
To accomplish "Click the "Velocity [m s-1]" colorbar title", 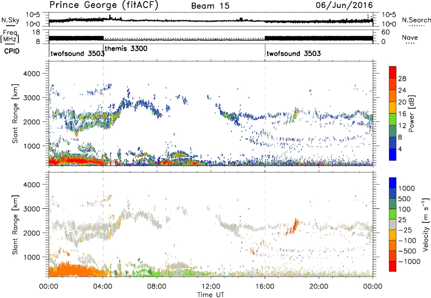I will (426, 224).
